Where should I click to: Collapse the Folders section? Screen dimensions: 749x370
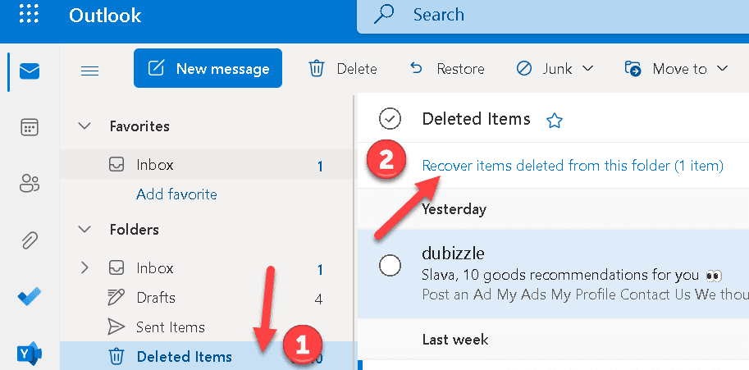[x=84, y=230]
